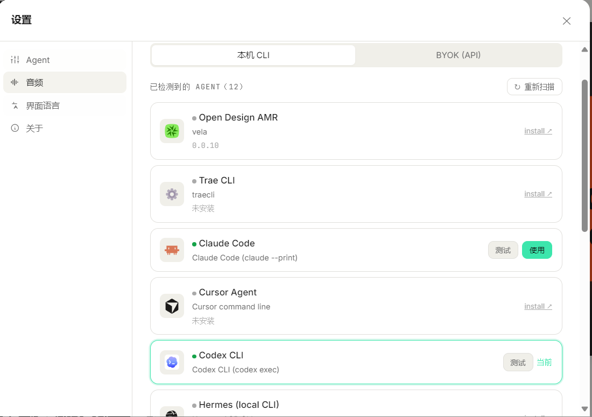
Task: Click the Claude Code (claude --print) description
Action: point(245,258)
